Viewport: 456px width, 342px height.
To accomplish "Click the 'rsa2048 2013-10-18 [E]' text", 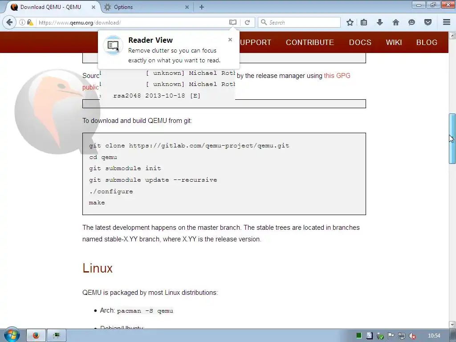I will [x=157, y=96].
